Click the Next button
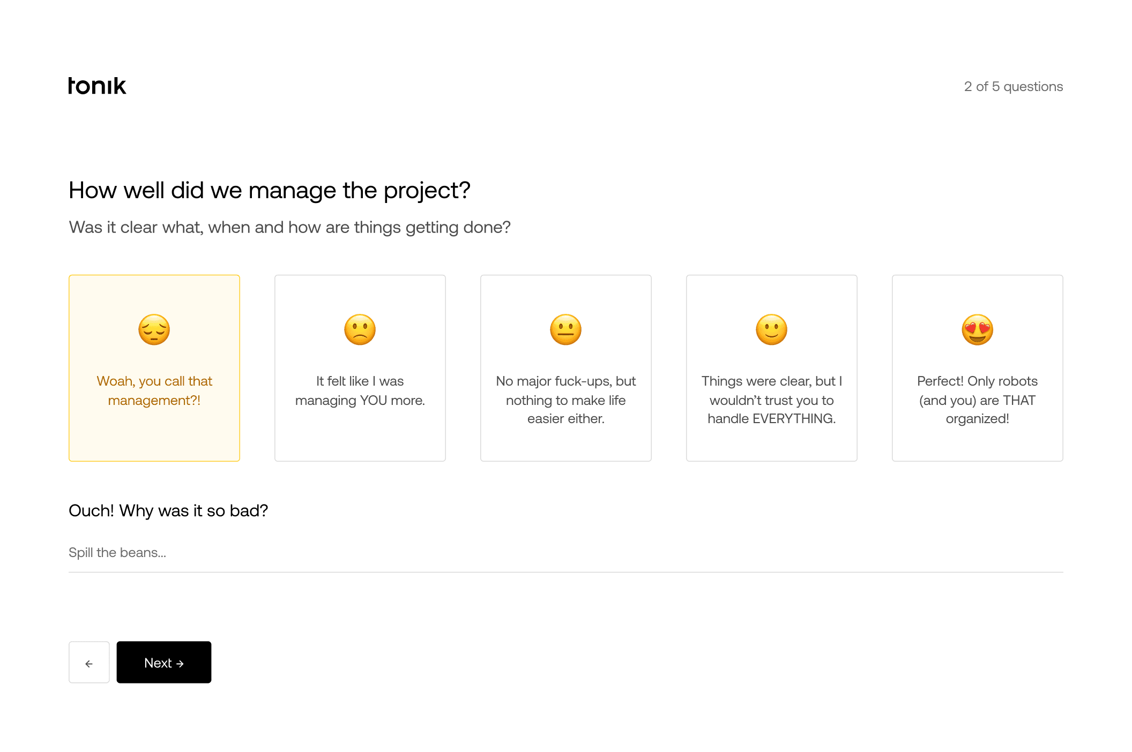This screenshot has height=752, width=1132. 163,663
